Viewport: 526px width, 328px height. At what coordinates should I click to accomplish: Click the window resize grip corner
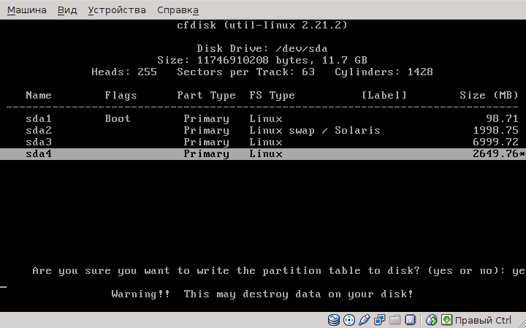pos(521,323)
